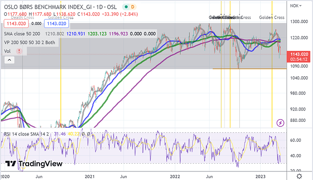Image resolution: width=313 pixels, height=180 pixels.
Task: Click the green market status dot
Action: (126, 7)
